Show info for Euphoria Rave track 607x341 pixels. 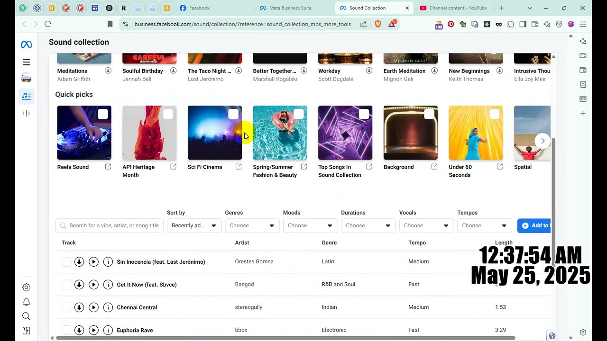pos(108,330)
